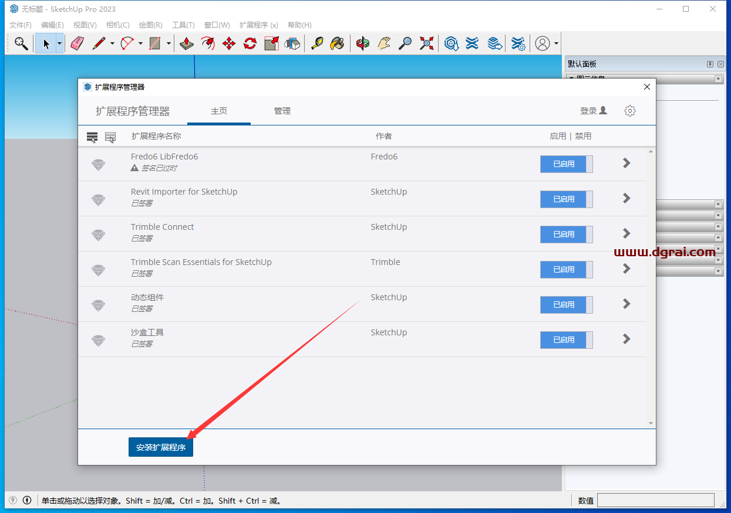
Task: Expand Revit Importer details chevron
Action: [x=626, y=198]
